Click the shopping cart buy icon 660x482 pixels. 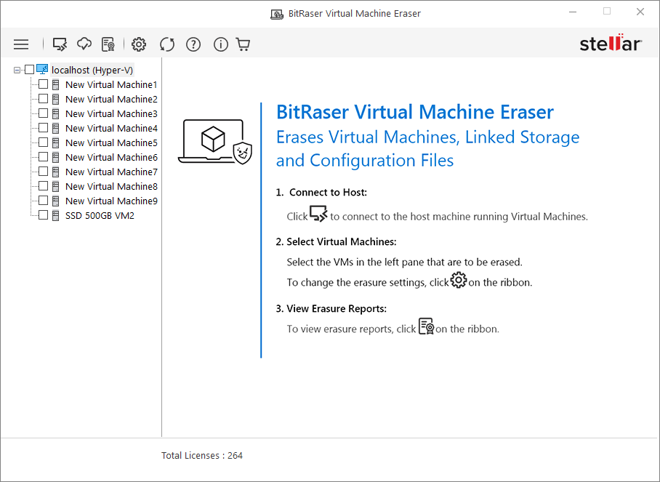click(244, 44)
